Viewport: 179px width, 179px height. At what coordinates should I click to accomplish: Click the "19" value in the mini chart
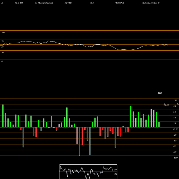coord(115,170)
